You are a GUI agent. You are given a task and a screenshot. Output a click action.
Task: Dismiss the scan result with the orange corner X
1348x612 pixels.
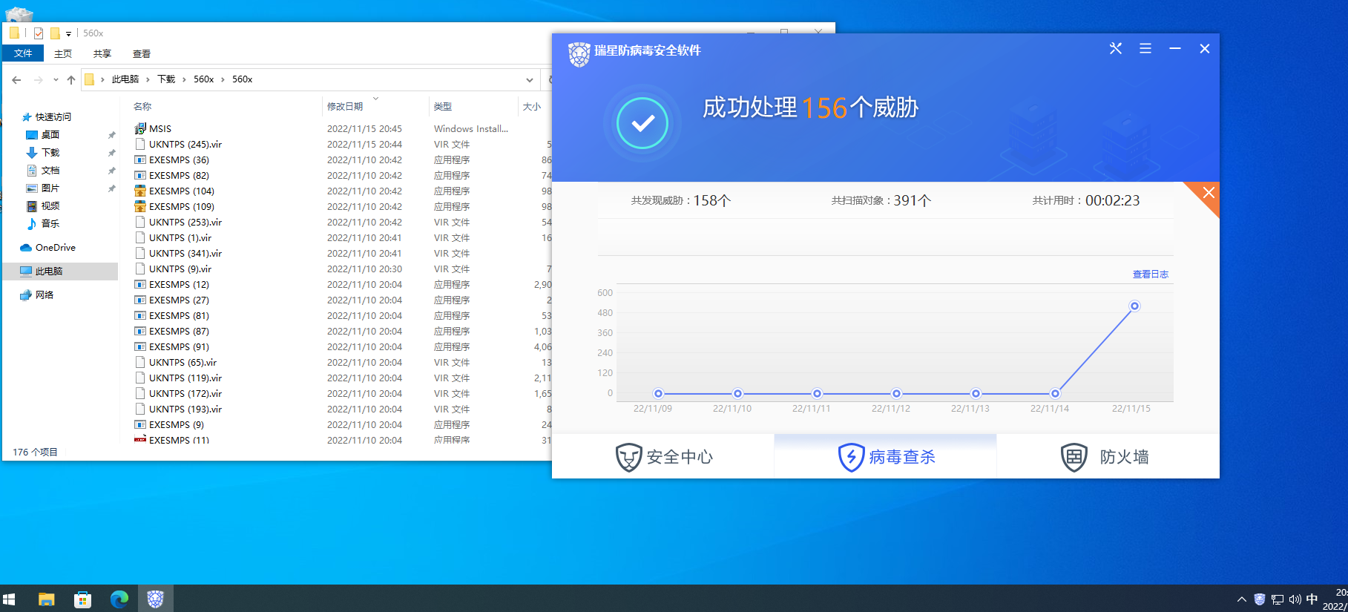tap(1209, 193)
